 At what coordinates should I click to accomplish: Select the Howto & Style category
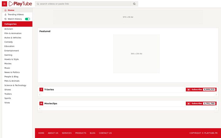11,59
